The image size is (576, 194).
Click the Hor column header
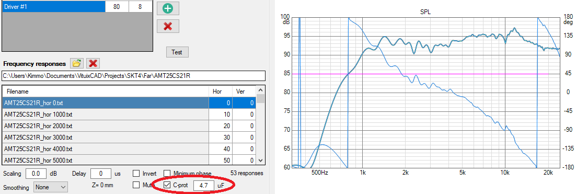(x=221, y=92)
